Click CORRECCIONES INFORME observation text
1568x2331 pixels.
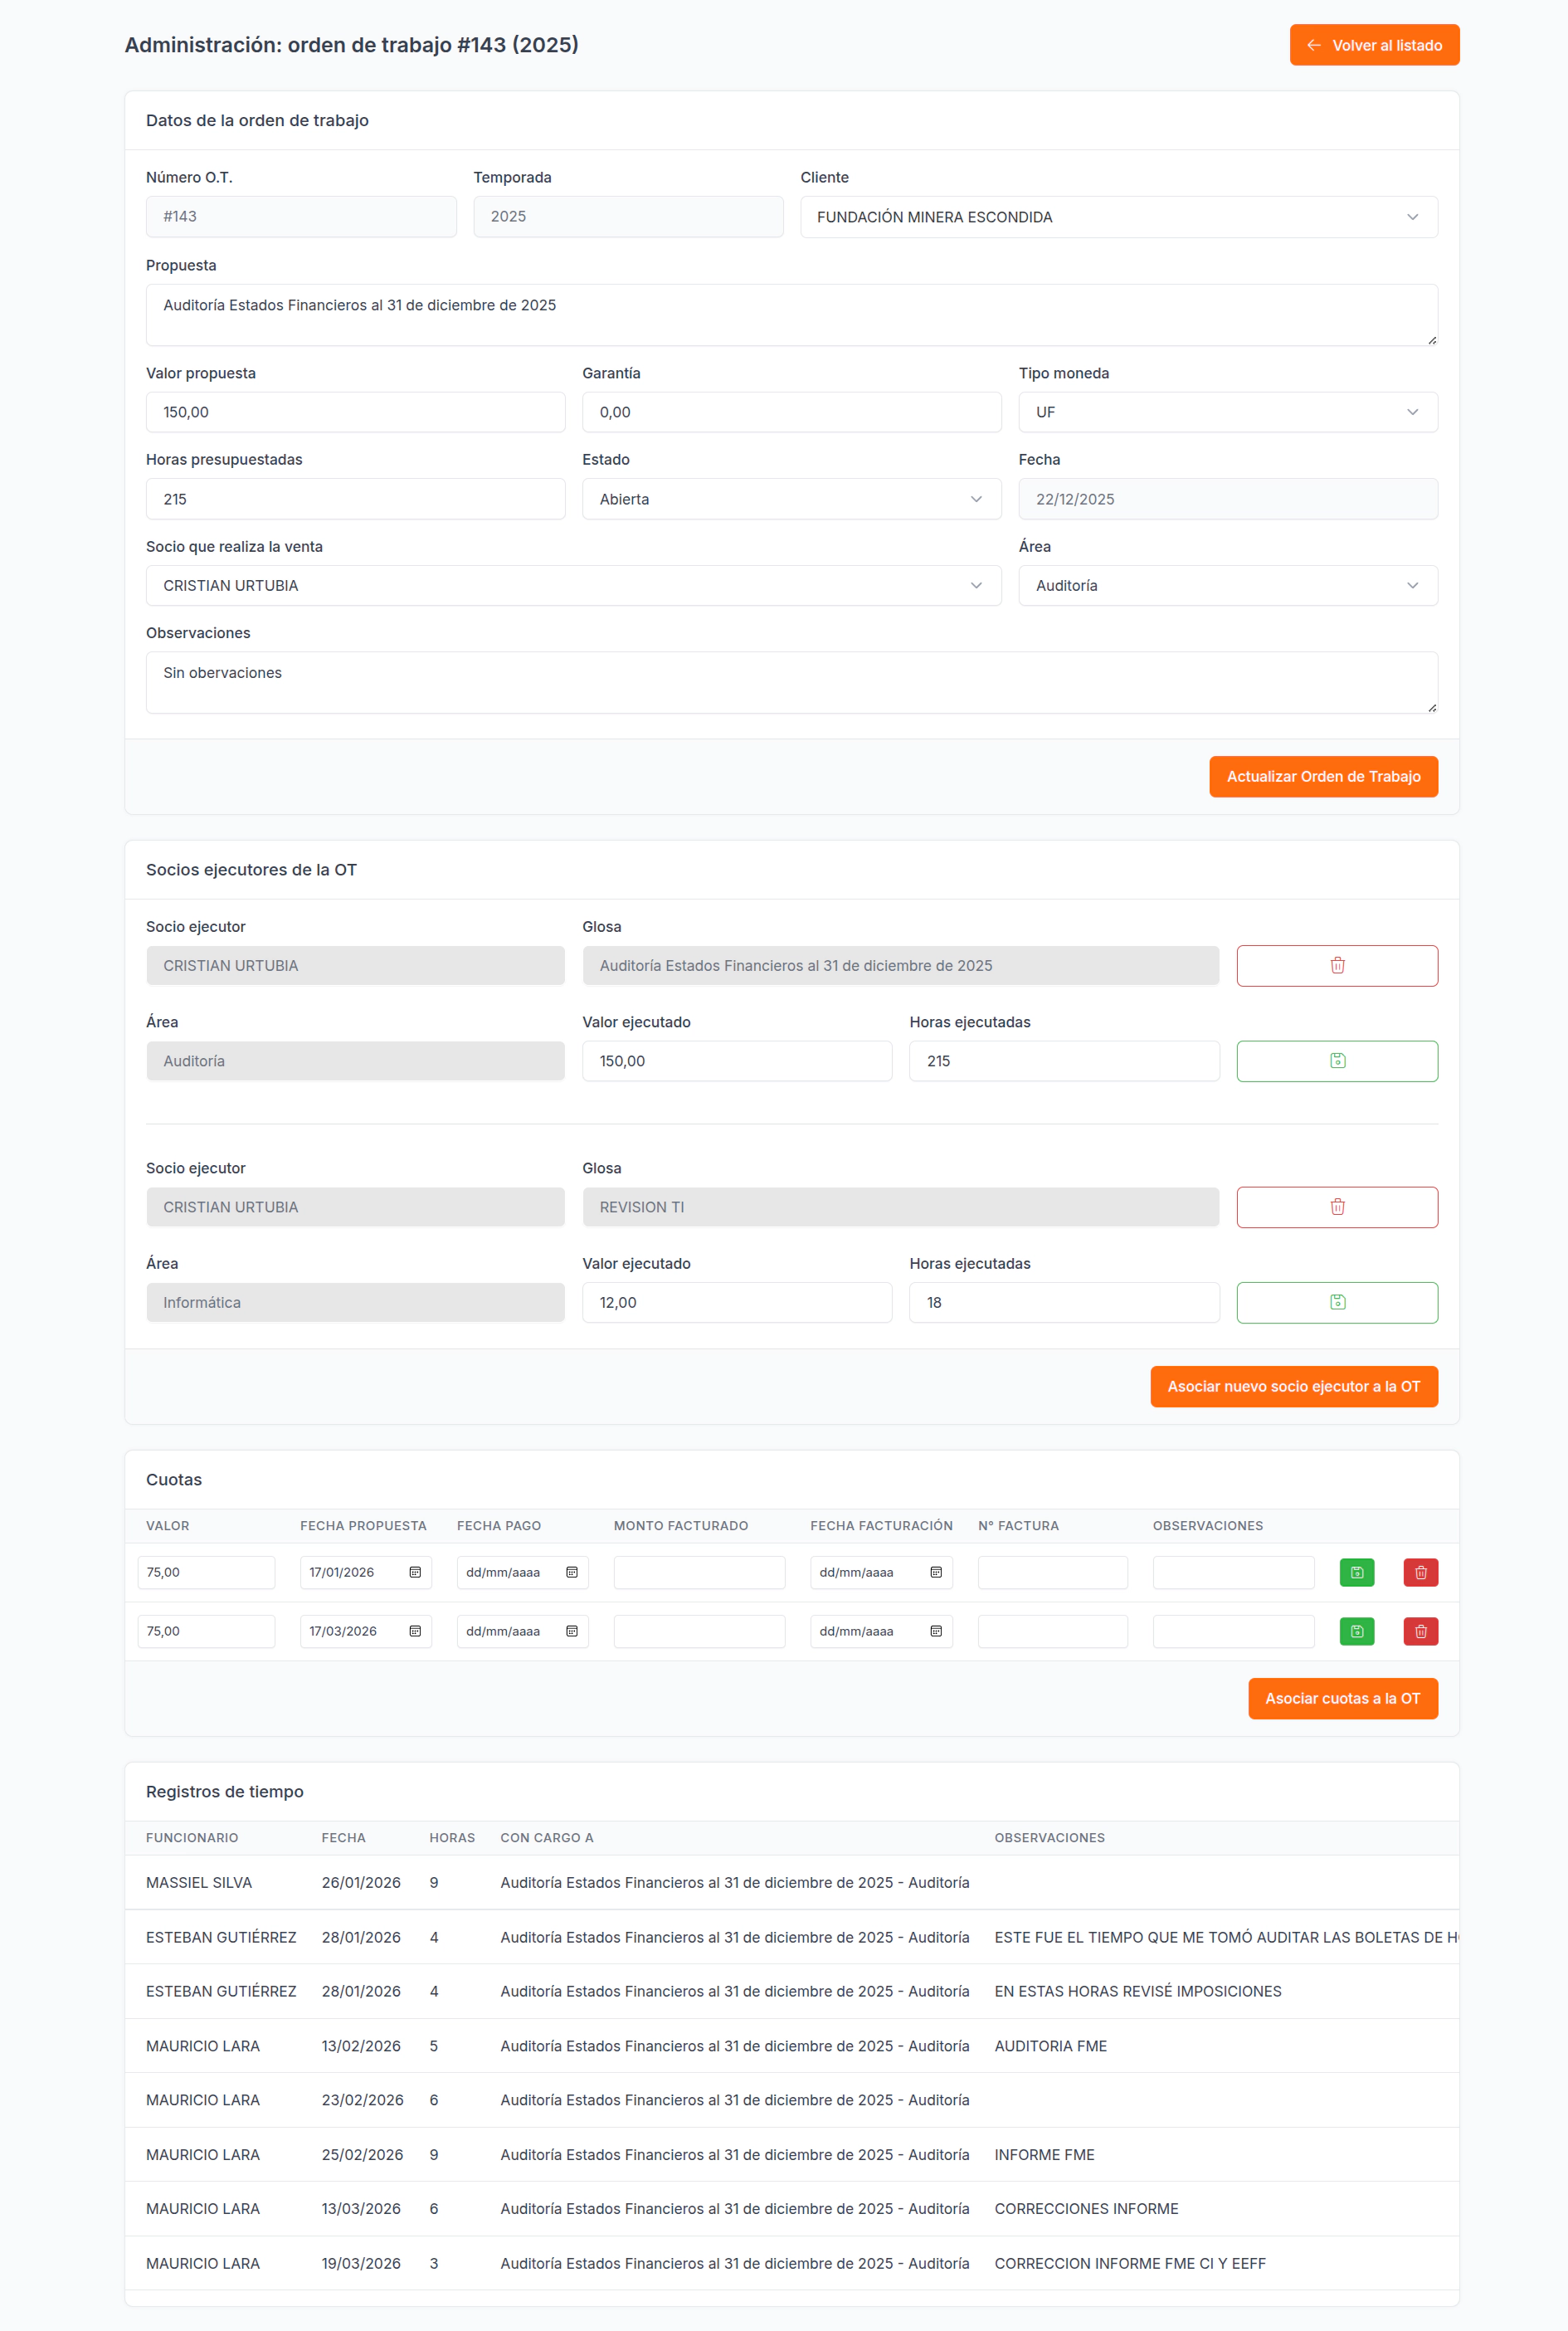[1086, 2207]
